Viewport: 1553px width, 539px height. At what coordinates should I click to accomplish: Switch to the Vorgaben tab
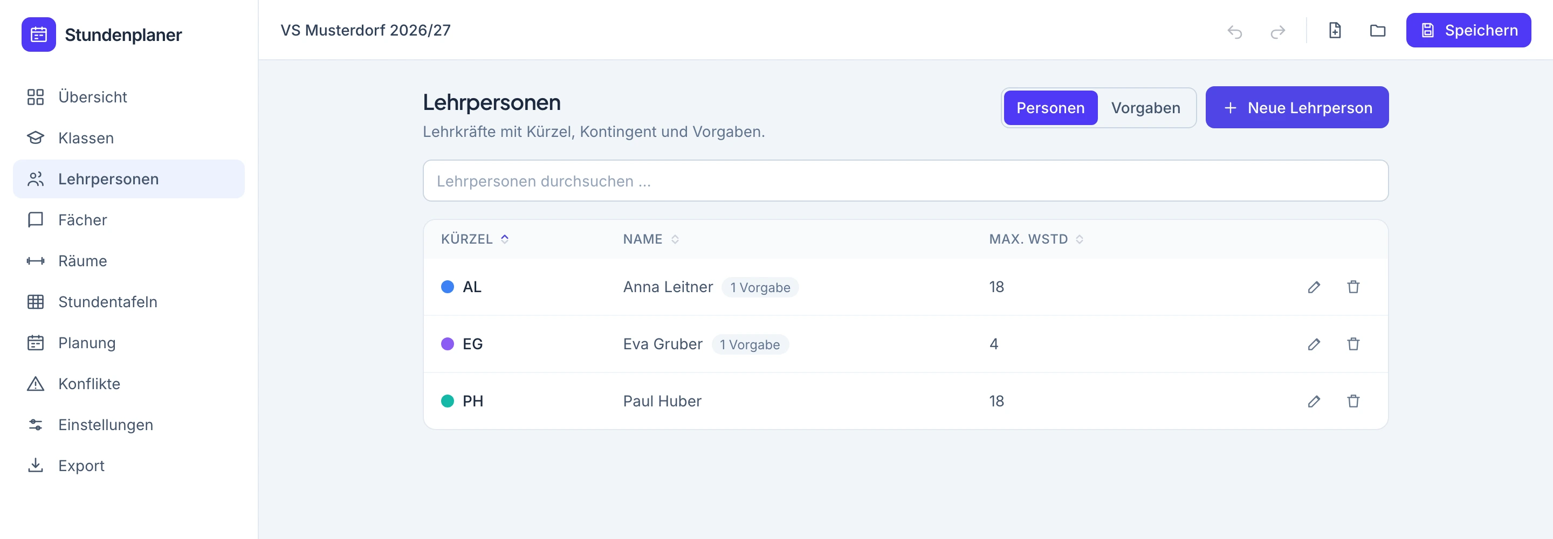coord(1145,108)
